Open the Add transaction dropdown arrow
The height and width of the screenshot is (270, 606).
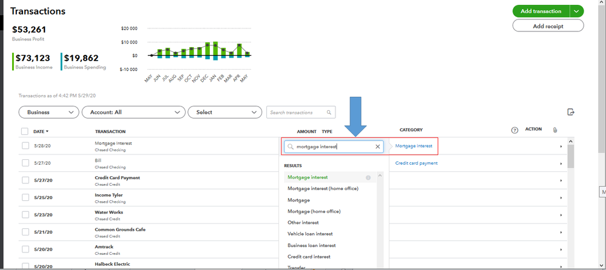click(576, 11)
